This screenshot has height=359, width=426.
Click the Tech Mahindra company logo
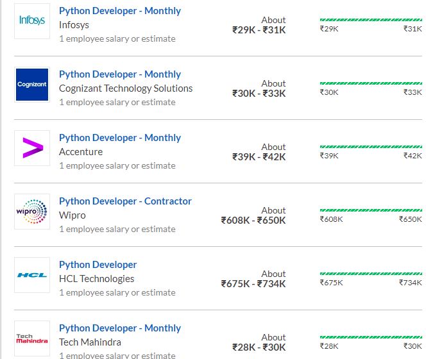(32, 338)
